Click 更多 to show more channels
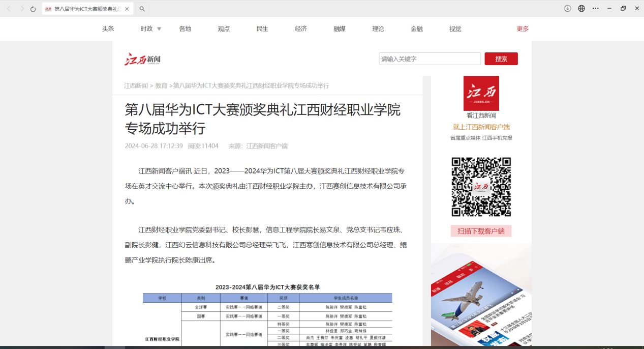 pos(523,29)
